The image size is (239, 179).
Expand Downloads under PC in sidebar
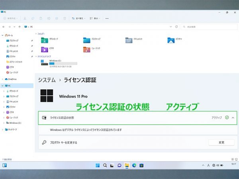pos(4,91)
